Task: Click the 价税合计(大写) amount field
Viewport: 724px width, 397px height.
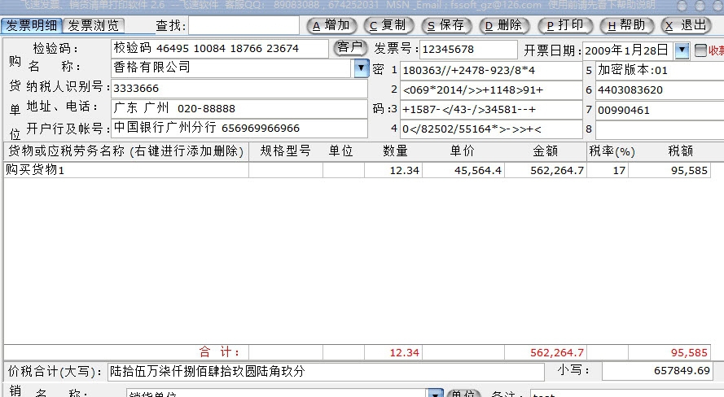Action: click(x=326, y=372)
